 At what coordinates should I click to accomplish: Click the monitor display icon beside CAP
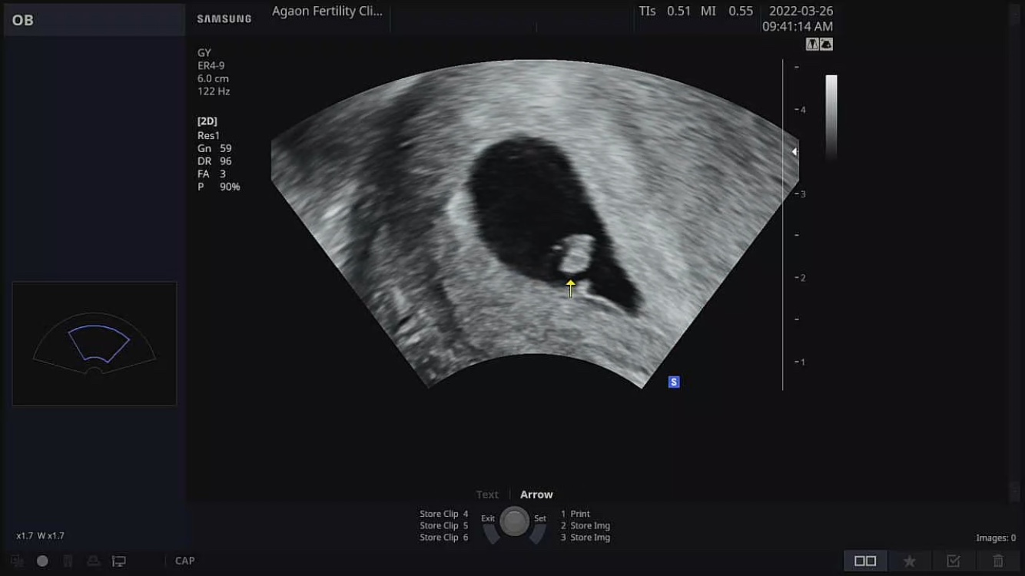pyautogui.click(x=118, y=561)
